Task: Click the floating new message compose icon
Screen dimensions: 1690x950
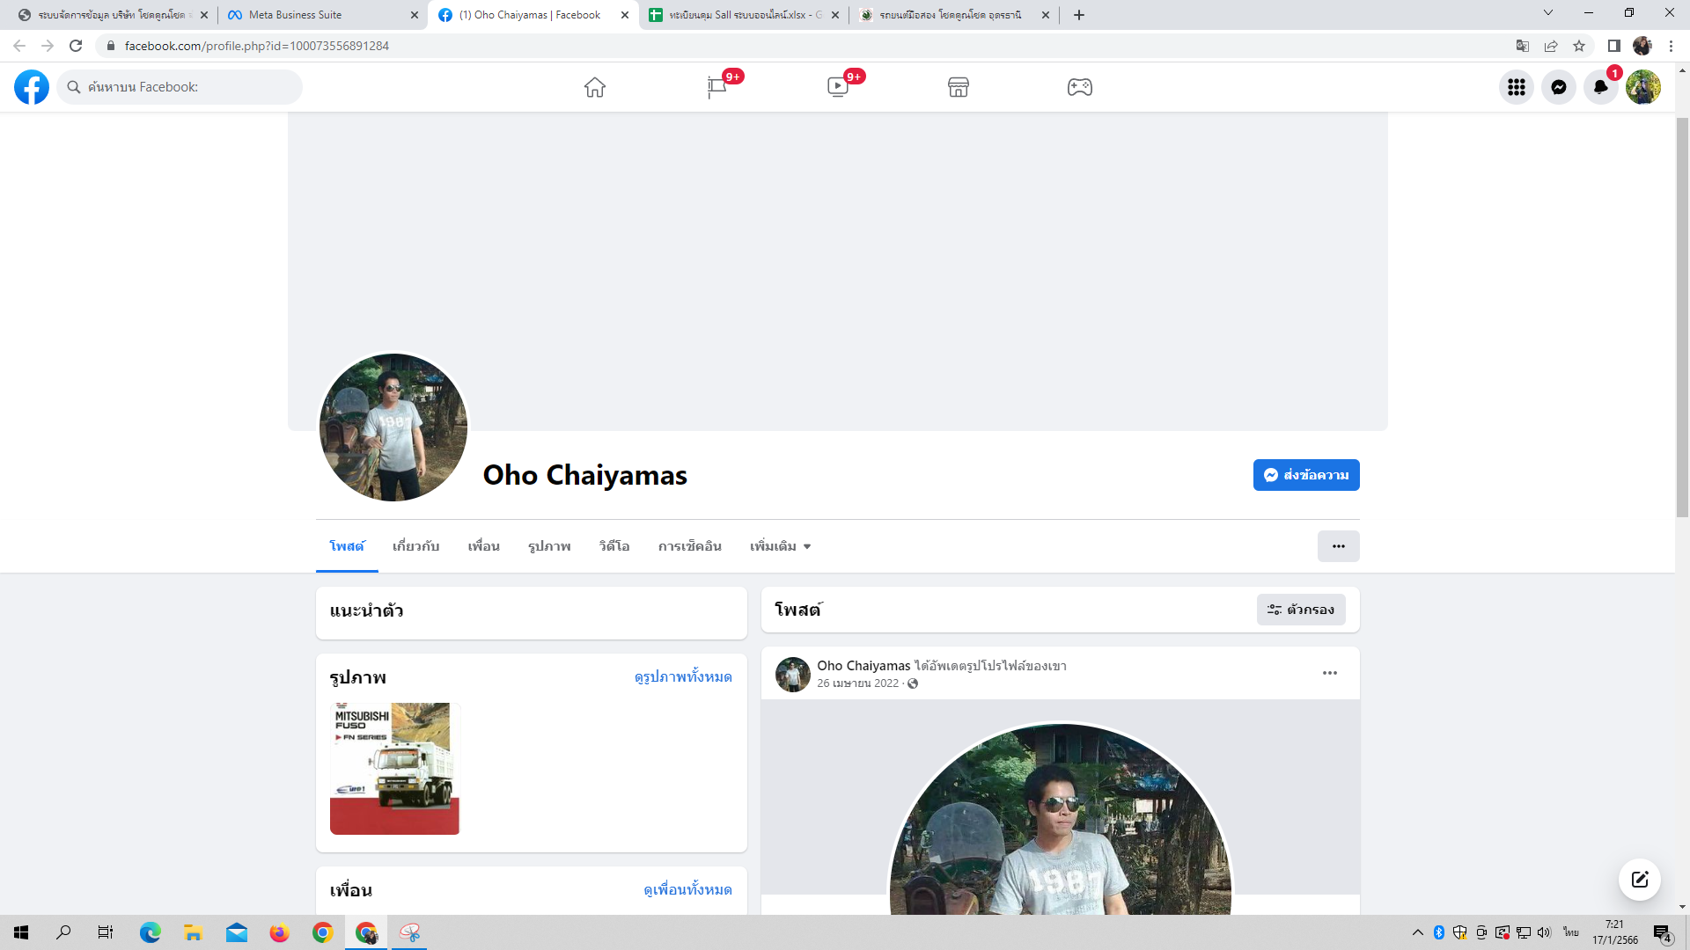Action: coord(1639,880)
